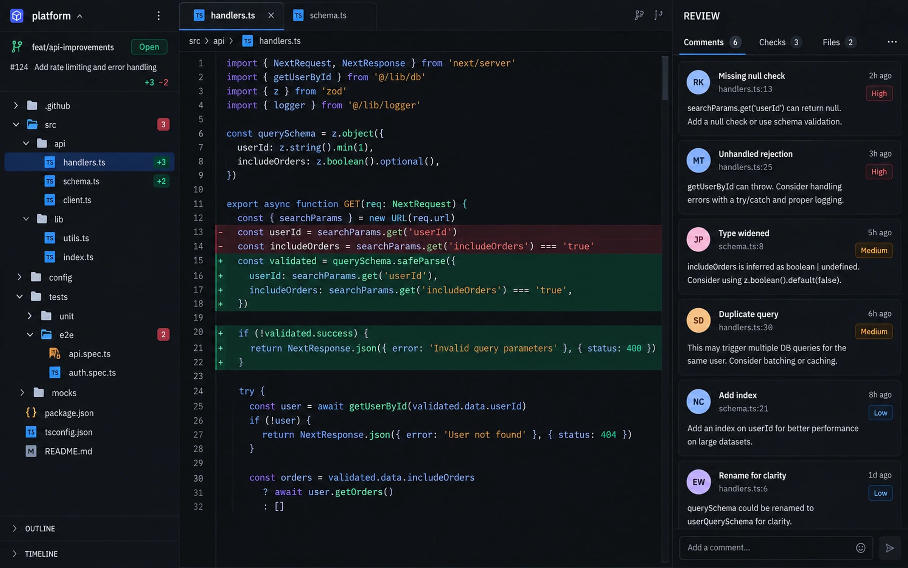
Task: Click the README.md markdown icon
Action: 31,451
